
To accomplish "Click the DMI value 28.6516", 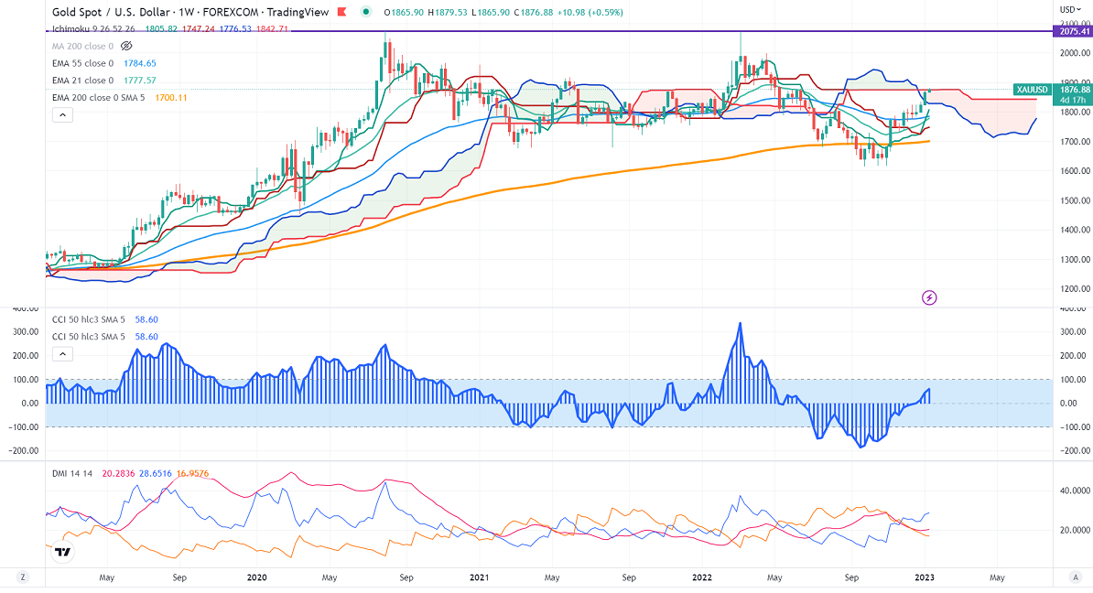I will click(156, 473).
